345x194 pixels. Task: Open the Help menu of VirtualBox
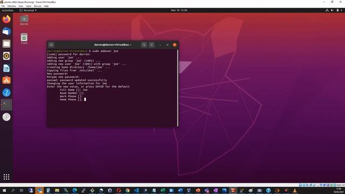tap(46, 6)
